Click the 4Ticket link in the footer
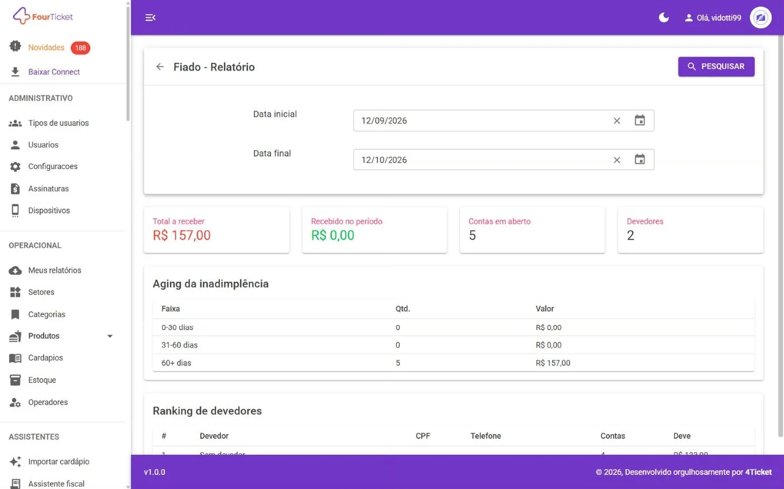The image size is (784, 489). 758,472
